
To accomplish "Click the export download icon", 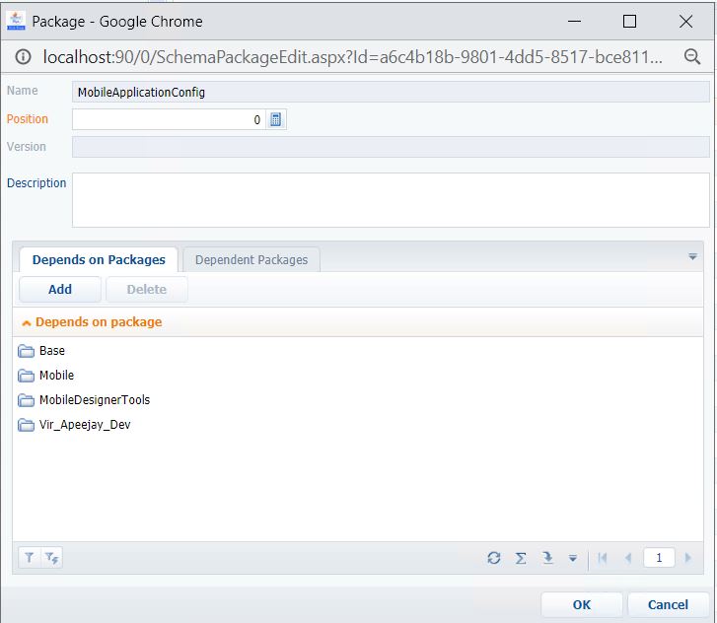I will pos(548,558).
